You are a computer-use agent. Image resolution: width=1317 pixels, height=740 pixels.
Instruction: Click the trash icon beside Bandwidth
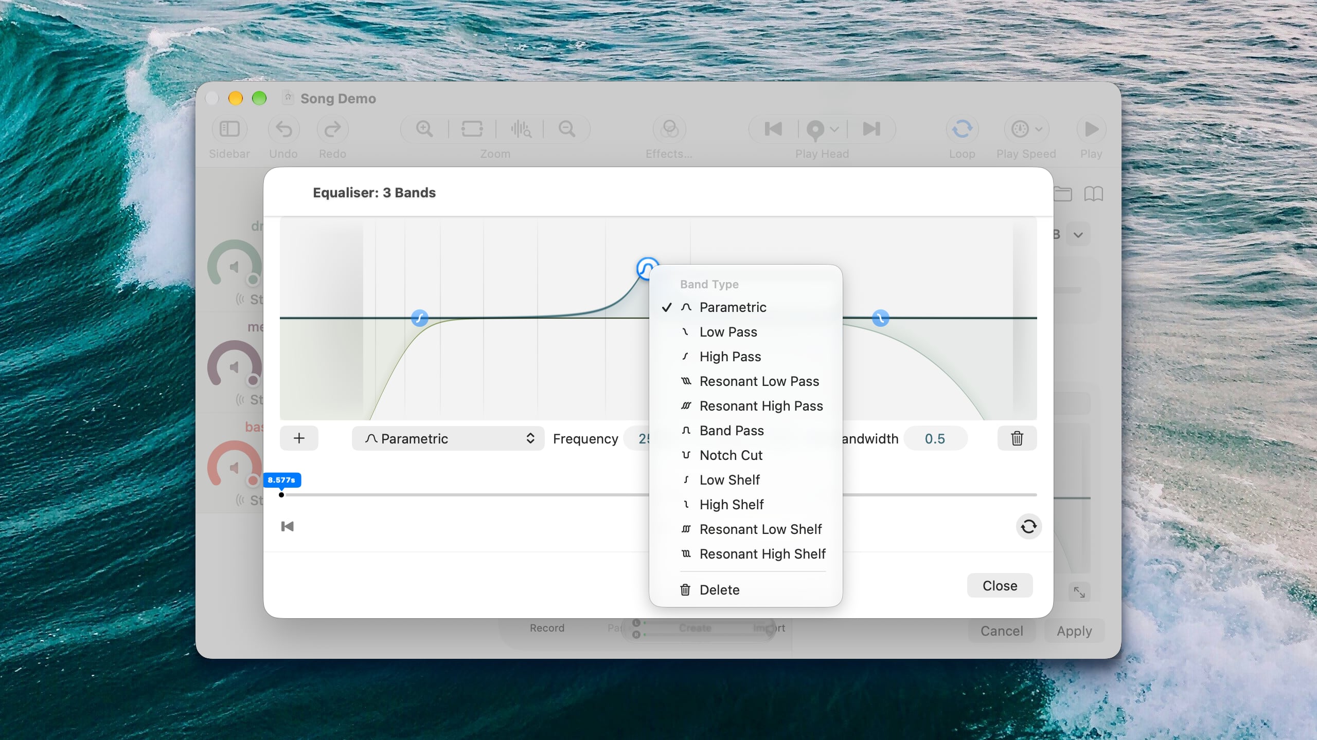(1017, 438)
